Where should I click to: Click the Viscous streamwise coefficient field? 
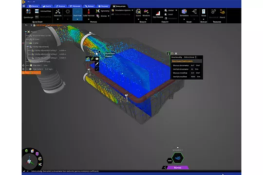[192, 66]
